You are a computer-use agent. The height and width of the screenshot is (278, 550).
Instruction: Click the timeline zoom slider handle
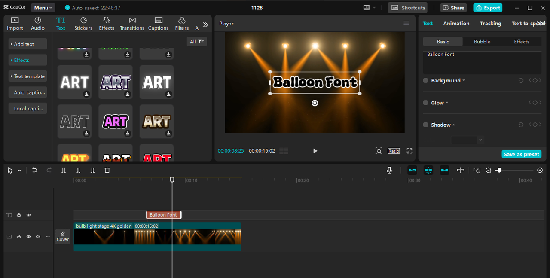coord(498,170)
